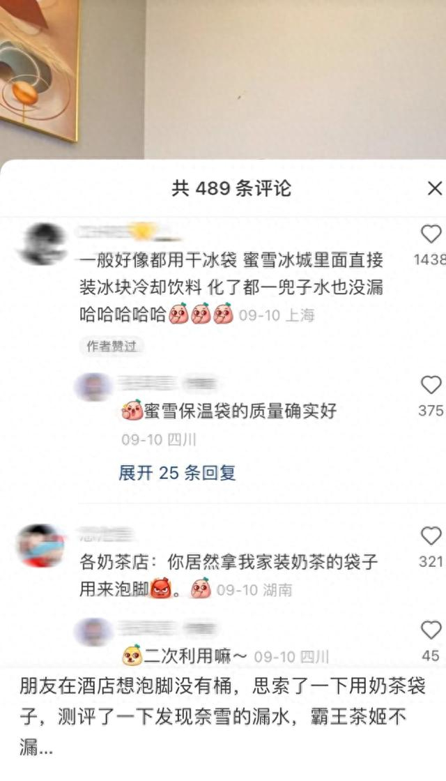This screenshot has height=781, width=446.
Task: Tap reply 二次利用嘛～
Action: coord(185,656)
